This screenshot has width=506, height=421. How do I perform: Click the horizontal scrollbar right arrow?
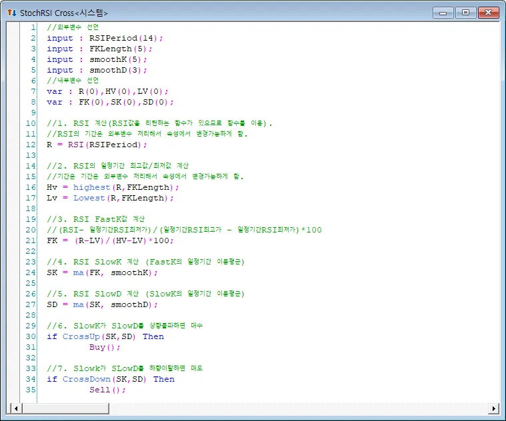pos(493,409)
